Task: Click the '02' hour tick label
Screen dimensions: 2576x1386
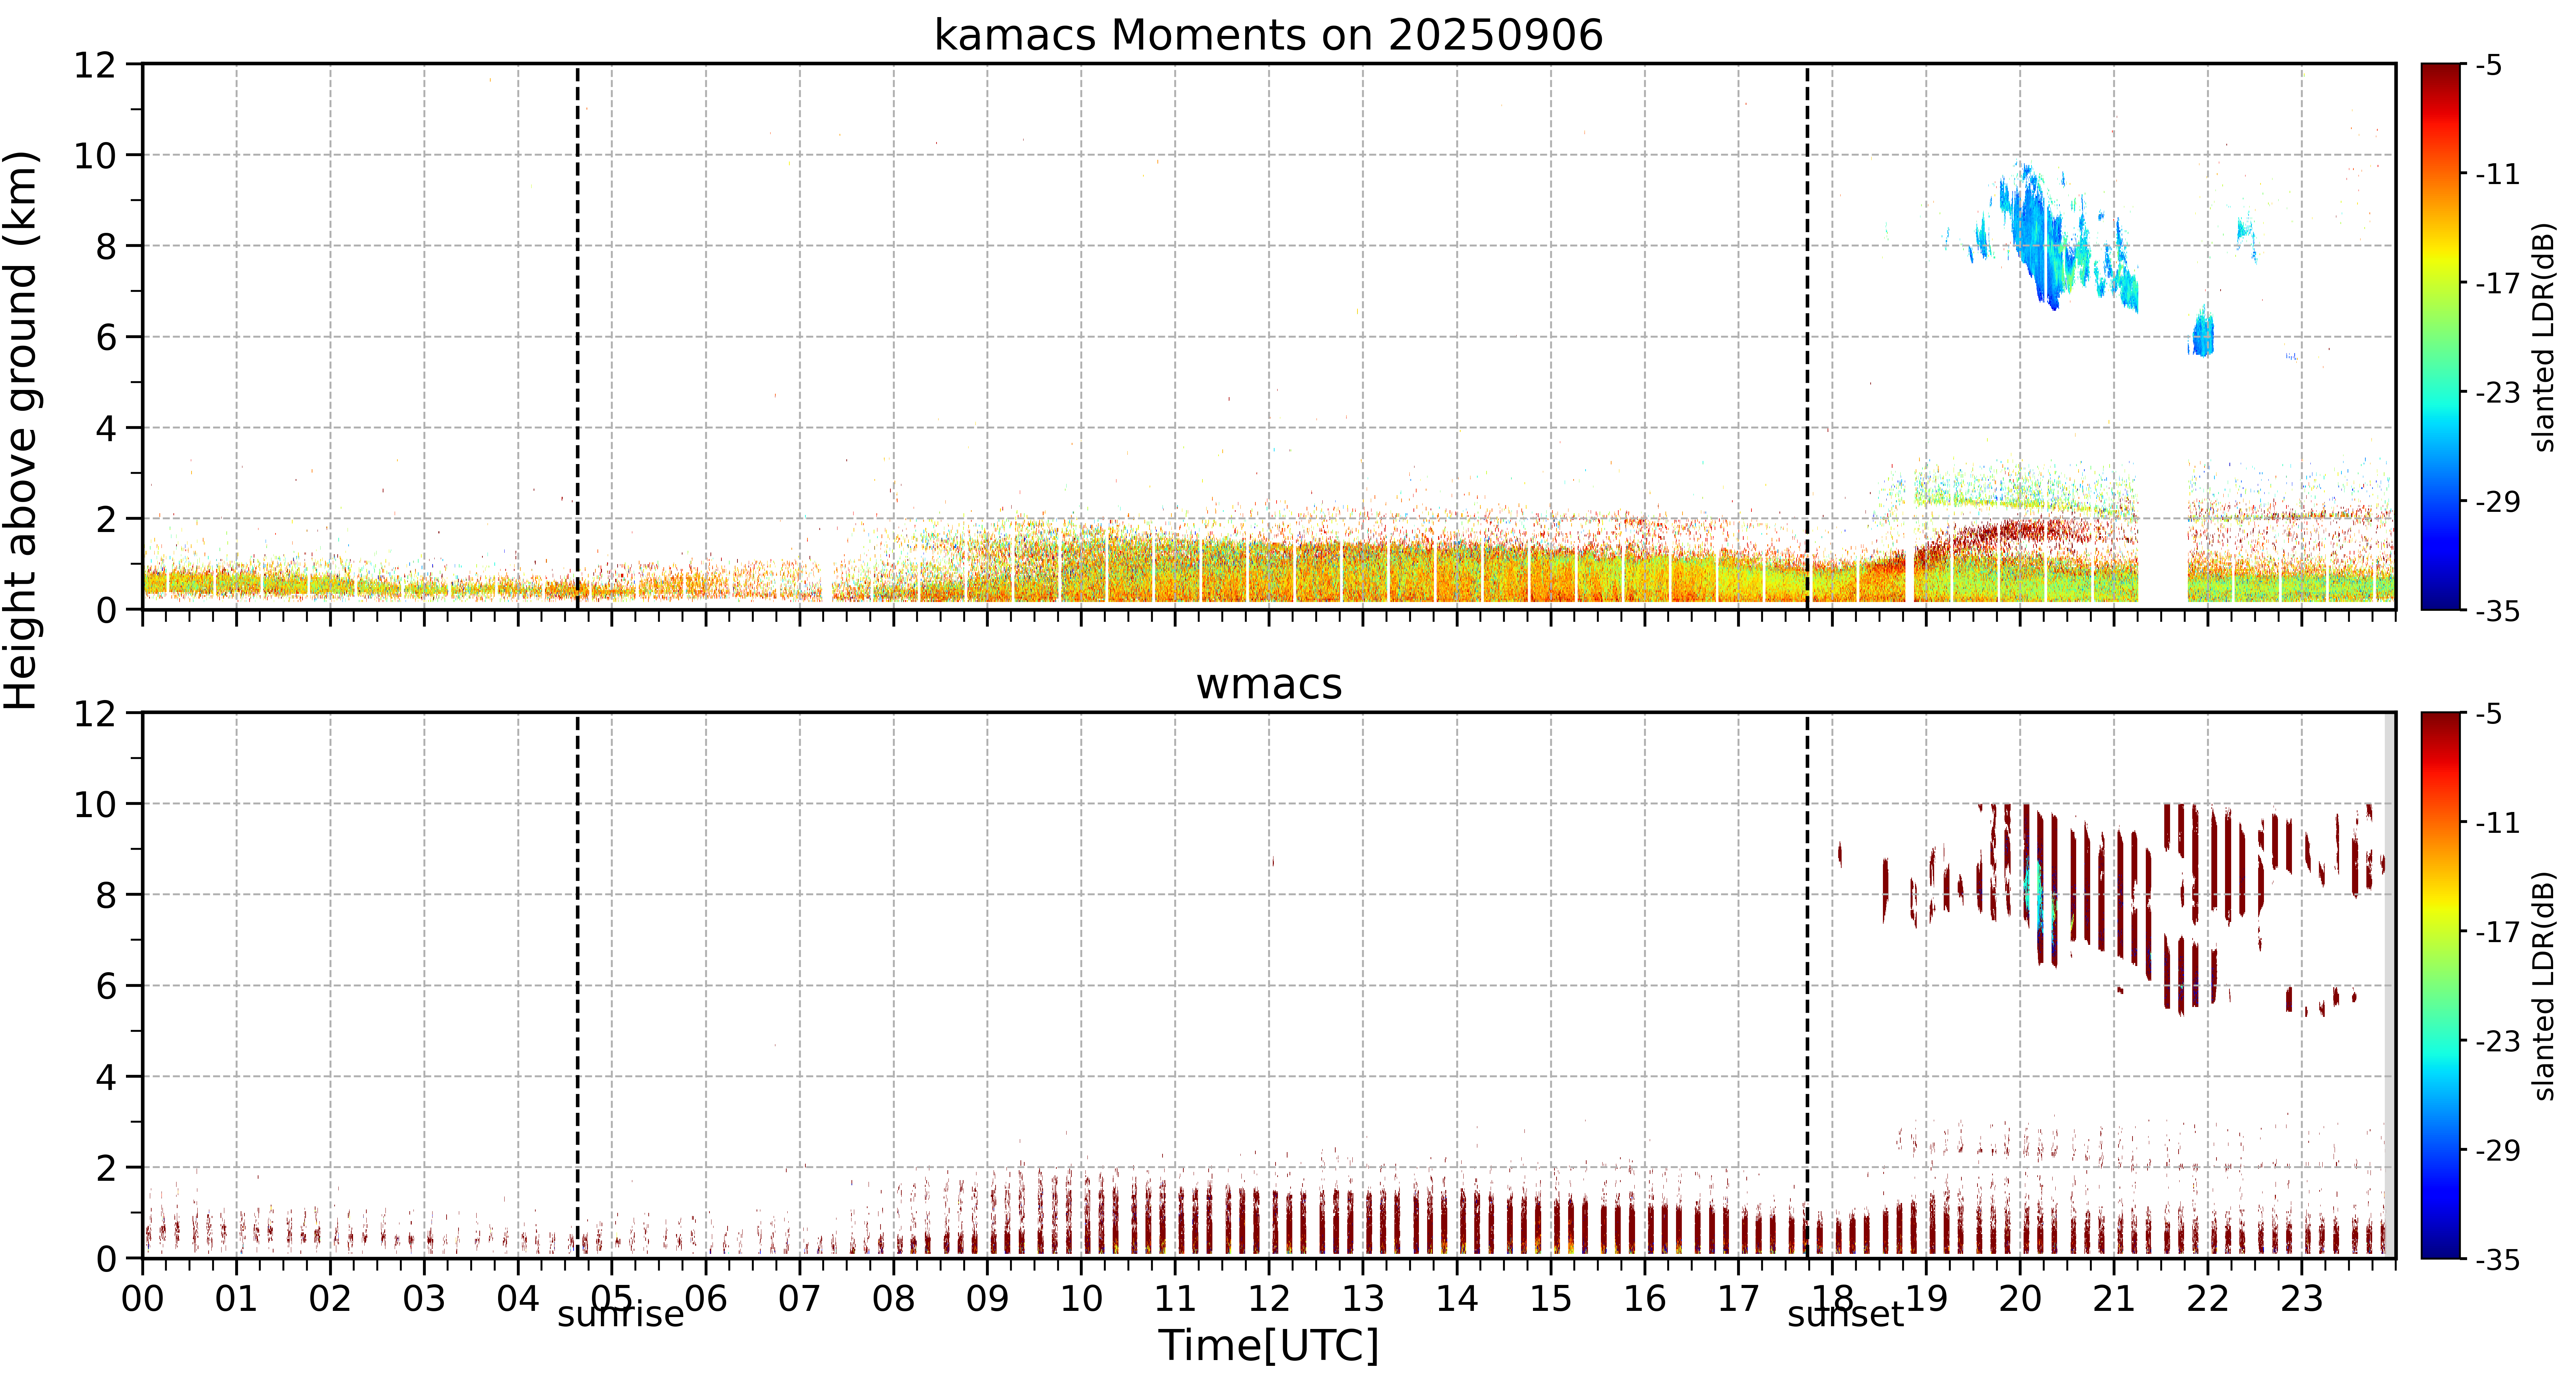Action: (331, 1299)
